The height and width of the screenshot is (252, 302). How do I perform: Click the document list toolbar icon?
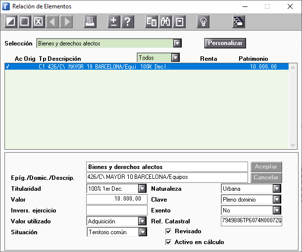[x=151, y=22]
